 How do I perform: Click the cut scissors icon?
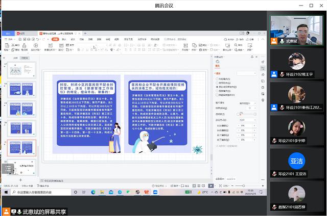coord(13,45)
